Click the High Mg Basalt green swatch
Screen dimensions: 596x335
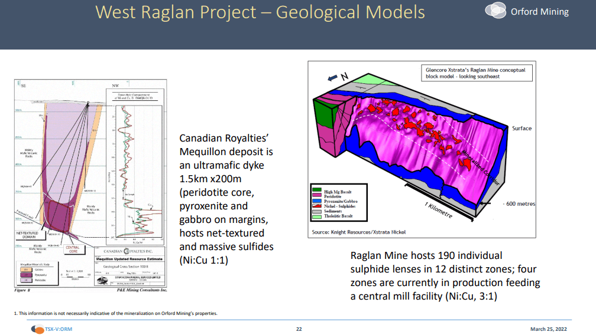click(x=317, y=191)
